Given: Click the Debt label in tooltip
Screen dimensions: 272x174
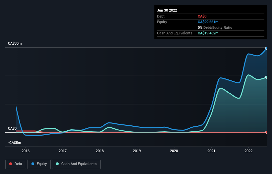Looking at the screenshot, I should [161, 16].
